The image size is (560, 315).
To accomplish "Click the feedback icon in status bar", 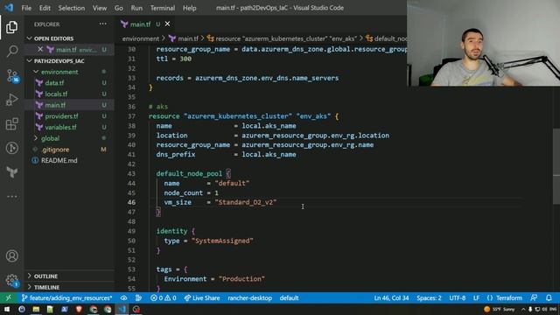I will (534, 297).
